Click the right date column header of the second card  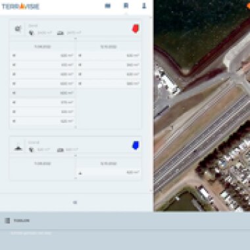click(x=109, y=163)
